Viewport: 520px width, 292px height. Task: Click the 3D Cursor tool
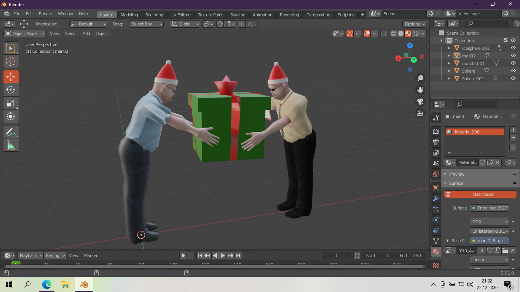11,61
